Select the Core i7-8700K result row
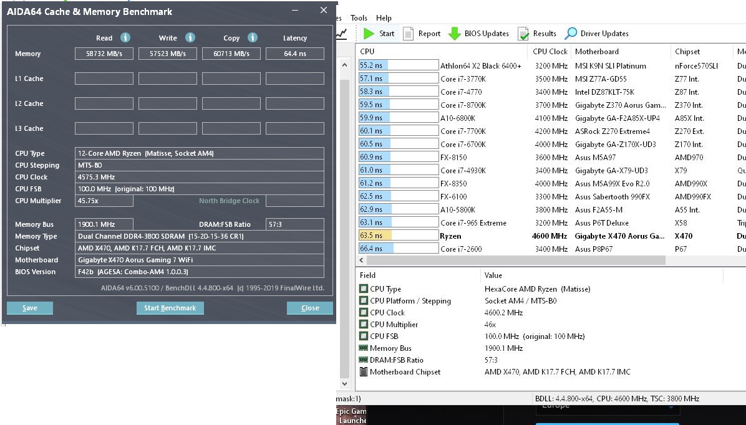This screenshot has height=425, width=746. coord(551,105)
